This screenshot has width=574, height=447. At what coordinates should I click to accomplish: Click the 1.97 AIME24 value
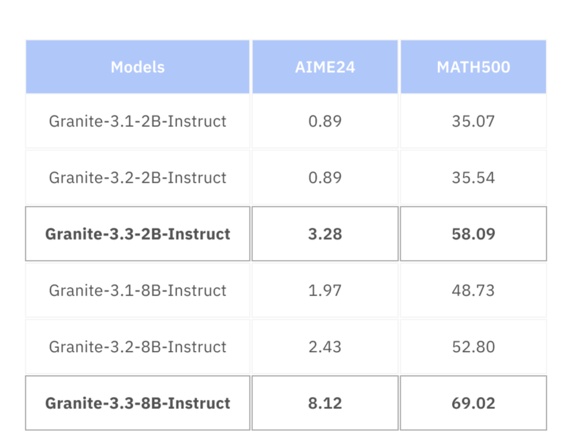[x=325, y=291]
